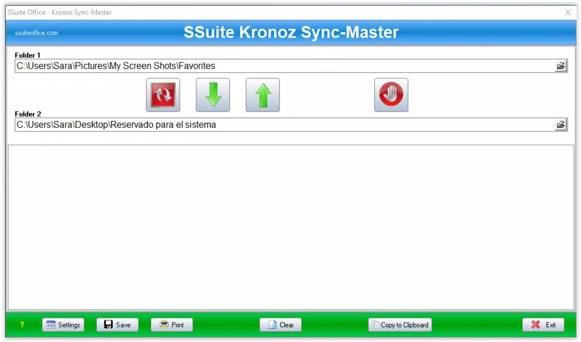Click the green up arrow sync button
Image resolution: width=581 pixels, height=342 pixels.
click(262, 95)
